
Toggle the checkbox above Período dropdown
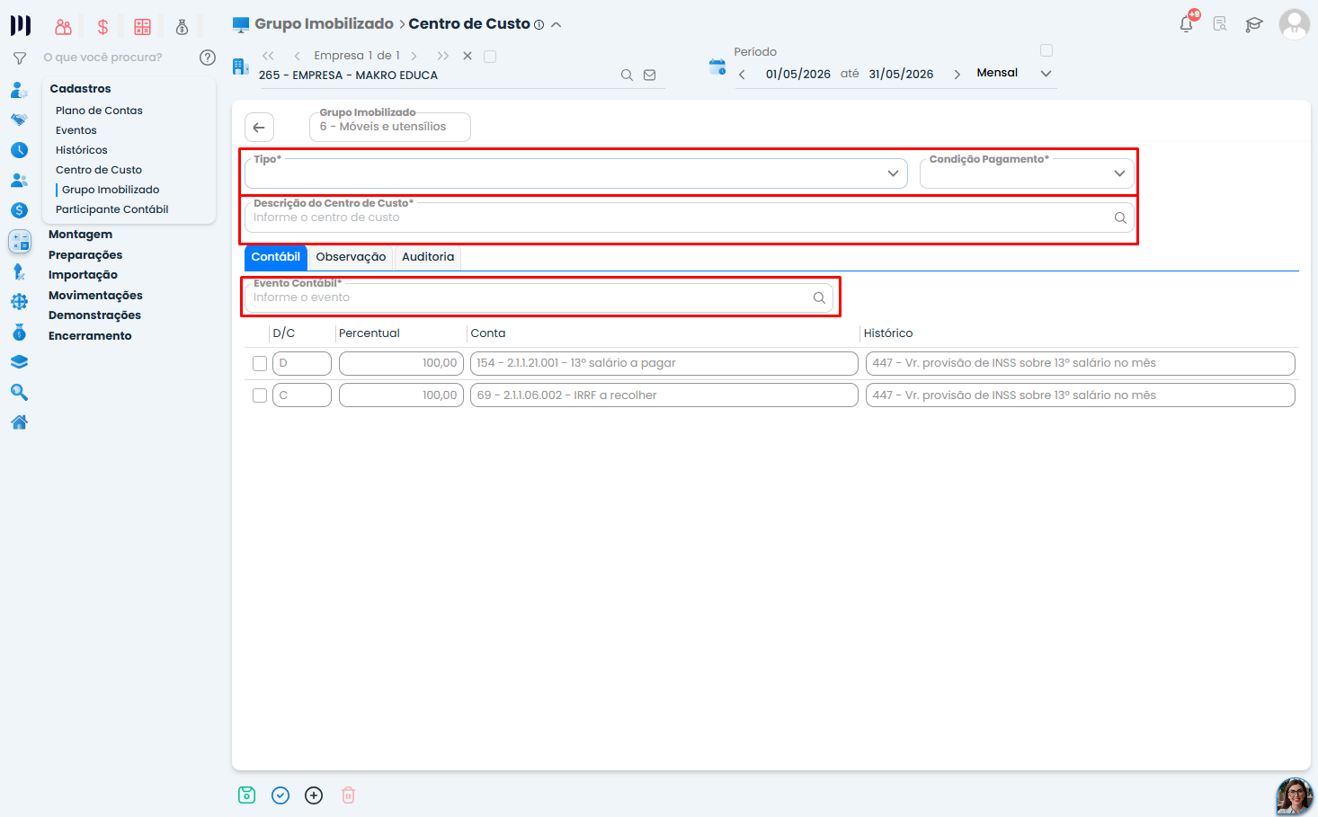(x=1046, y=50)
